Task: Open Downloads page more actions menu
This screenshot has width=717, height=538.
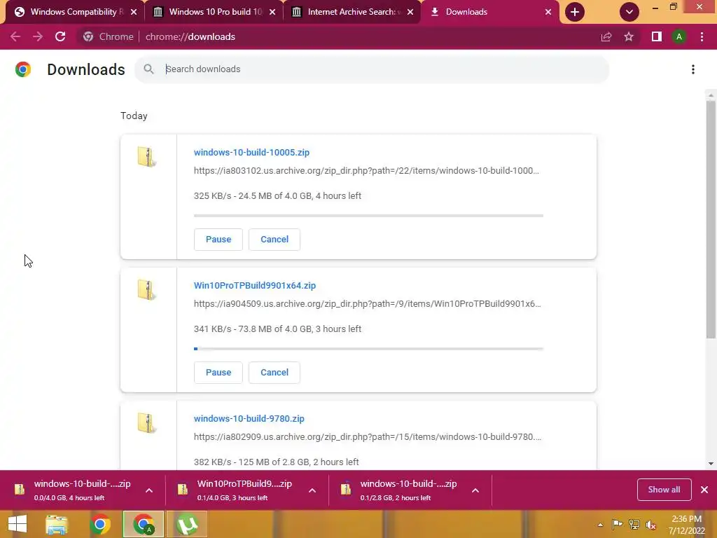Action: (693, 69)
